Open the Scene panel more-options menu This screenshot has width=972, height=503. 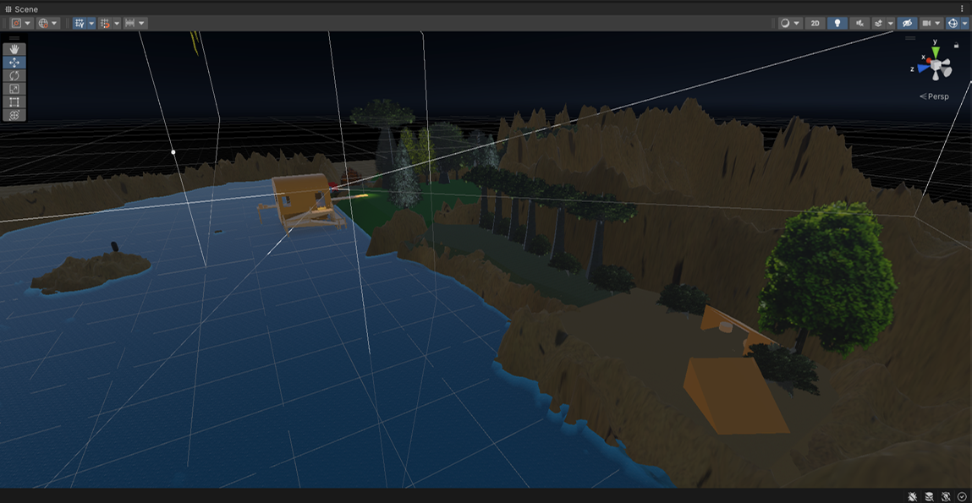[x=962, y=9]
